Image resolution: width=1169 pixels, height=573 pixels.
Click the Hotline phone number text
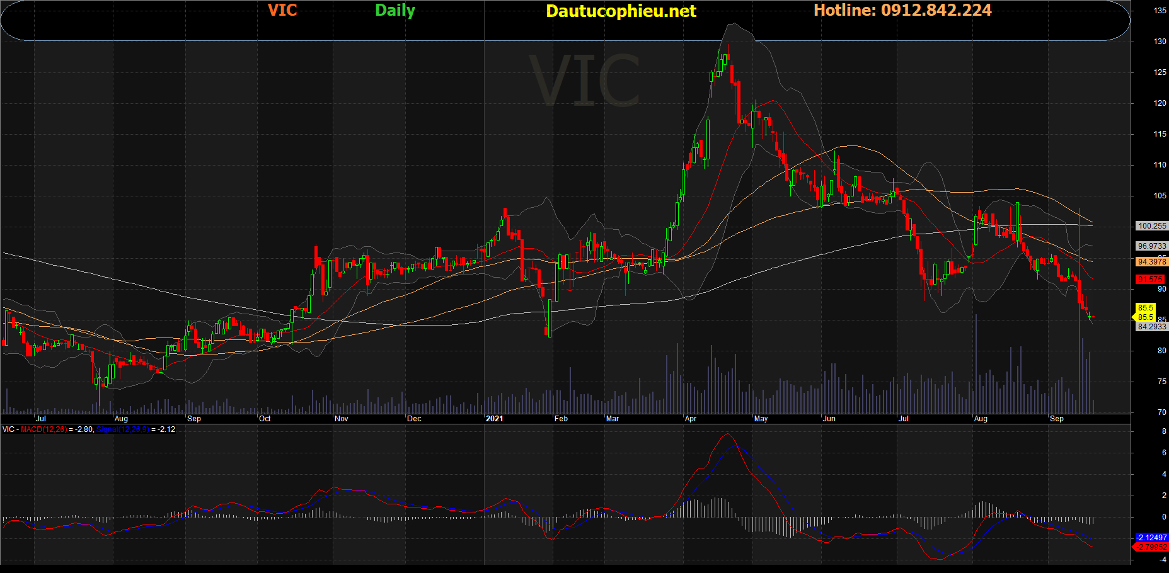[902, 10]
